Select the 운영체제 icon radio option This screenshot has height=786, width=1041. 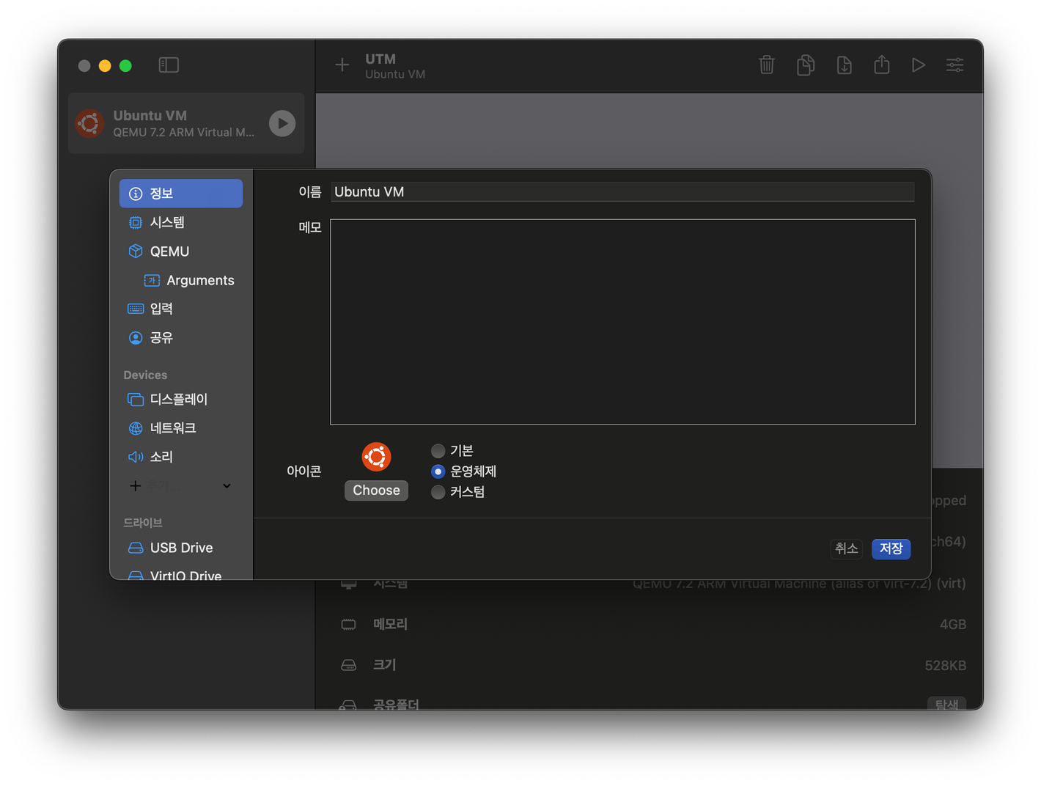(x=438, y=471)
